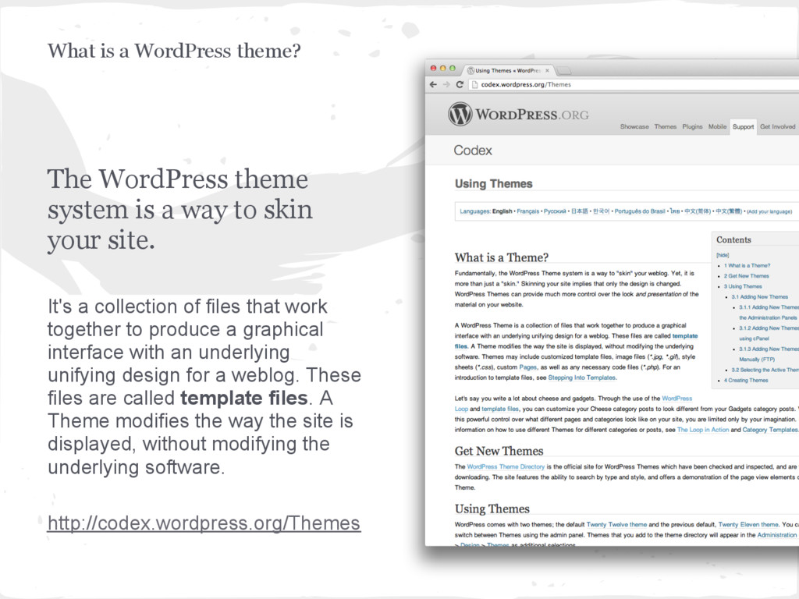Open the Showcase navigation item

pyautogui.click(x=634, y=127)
